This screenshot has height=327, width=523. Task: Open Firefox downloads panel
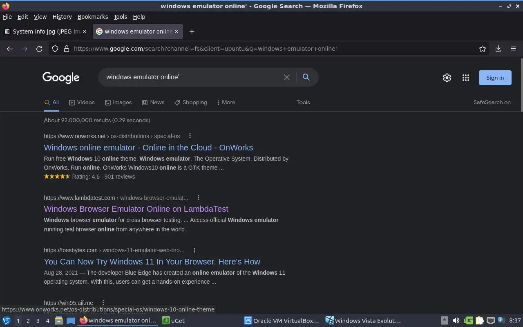[x=498, y=49]
